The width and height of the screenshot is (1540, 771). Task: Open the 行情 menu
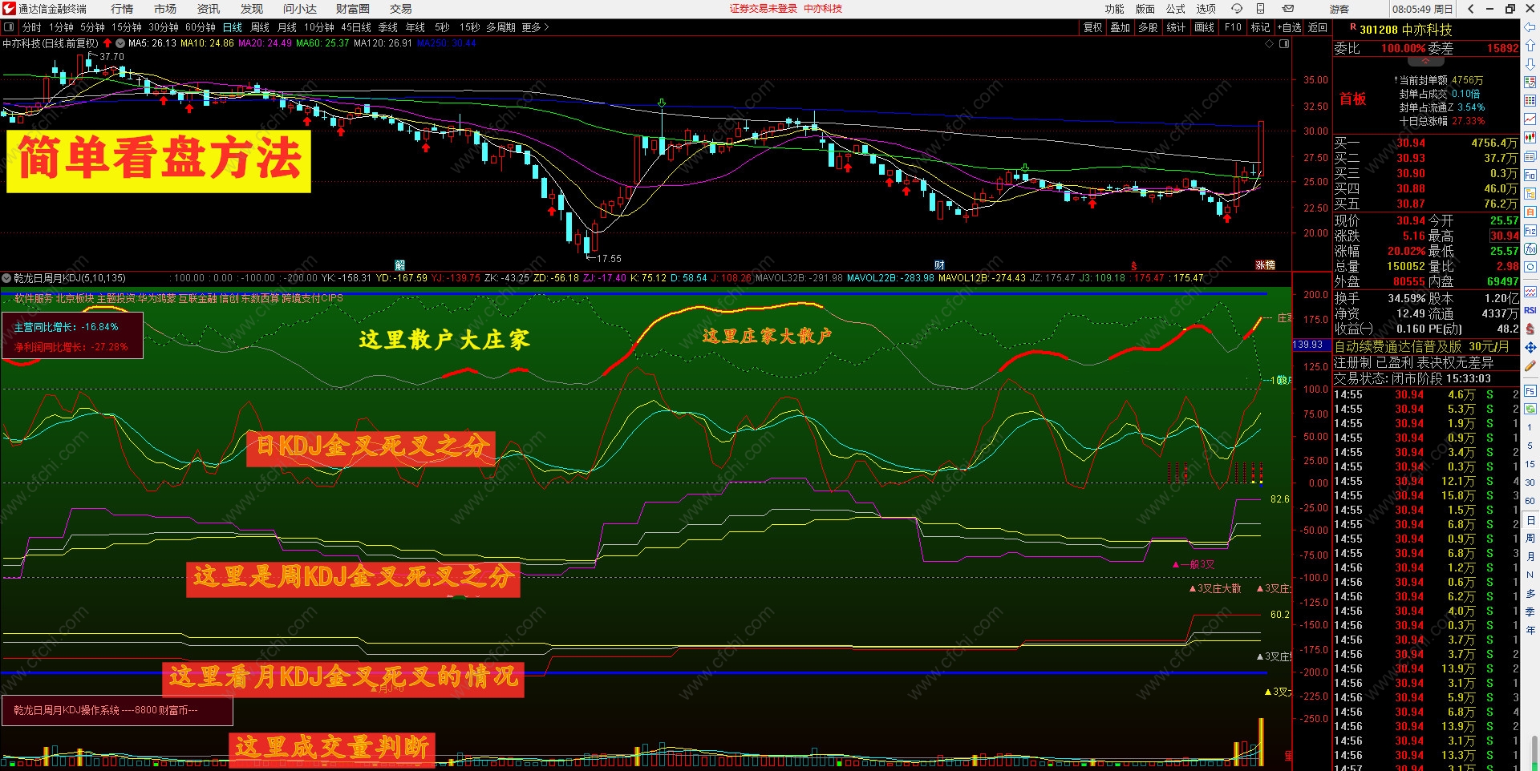pyautogui.click(x=122, y=9)
